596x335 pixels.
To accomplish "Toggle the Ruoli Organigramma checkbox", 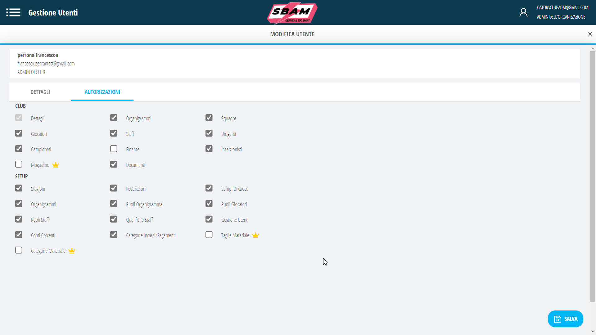I will 114,204.
